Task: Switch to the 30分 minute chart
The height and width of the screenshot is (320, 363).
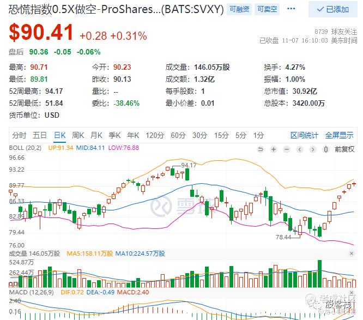Action: click(200, 135)
